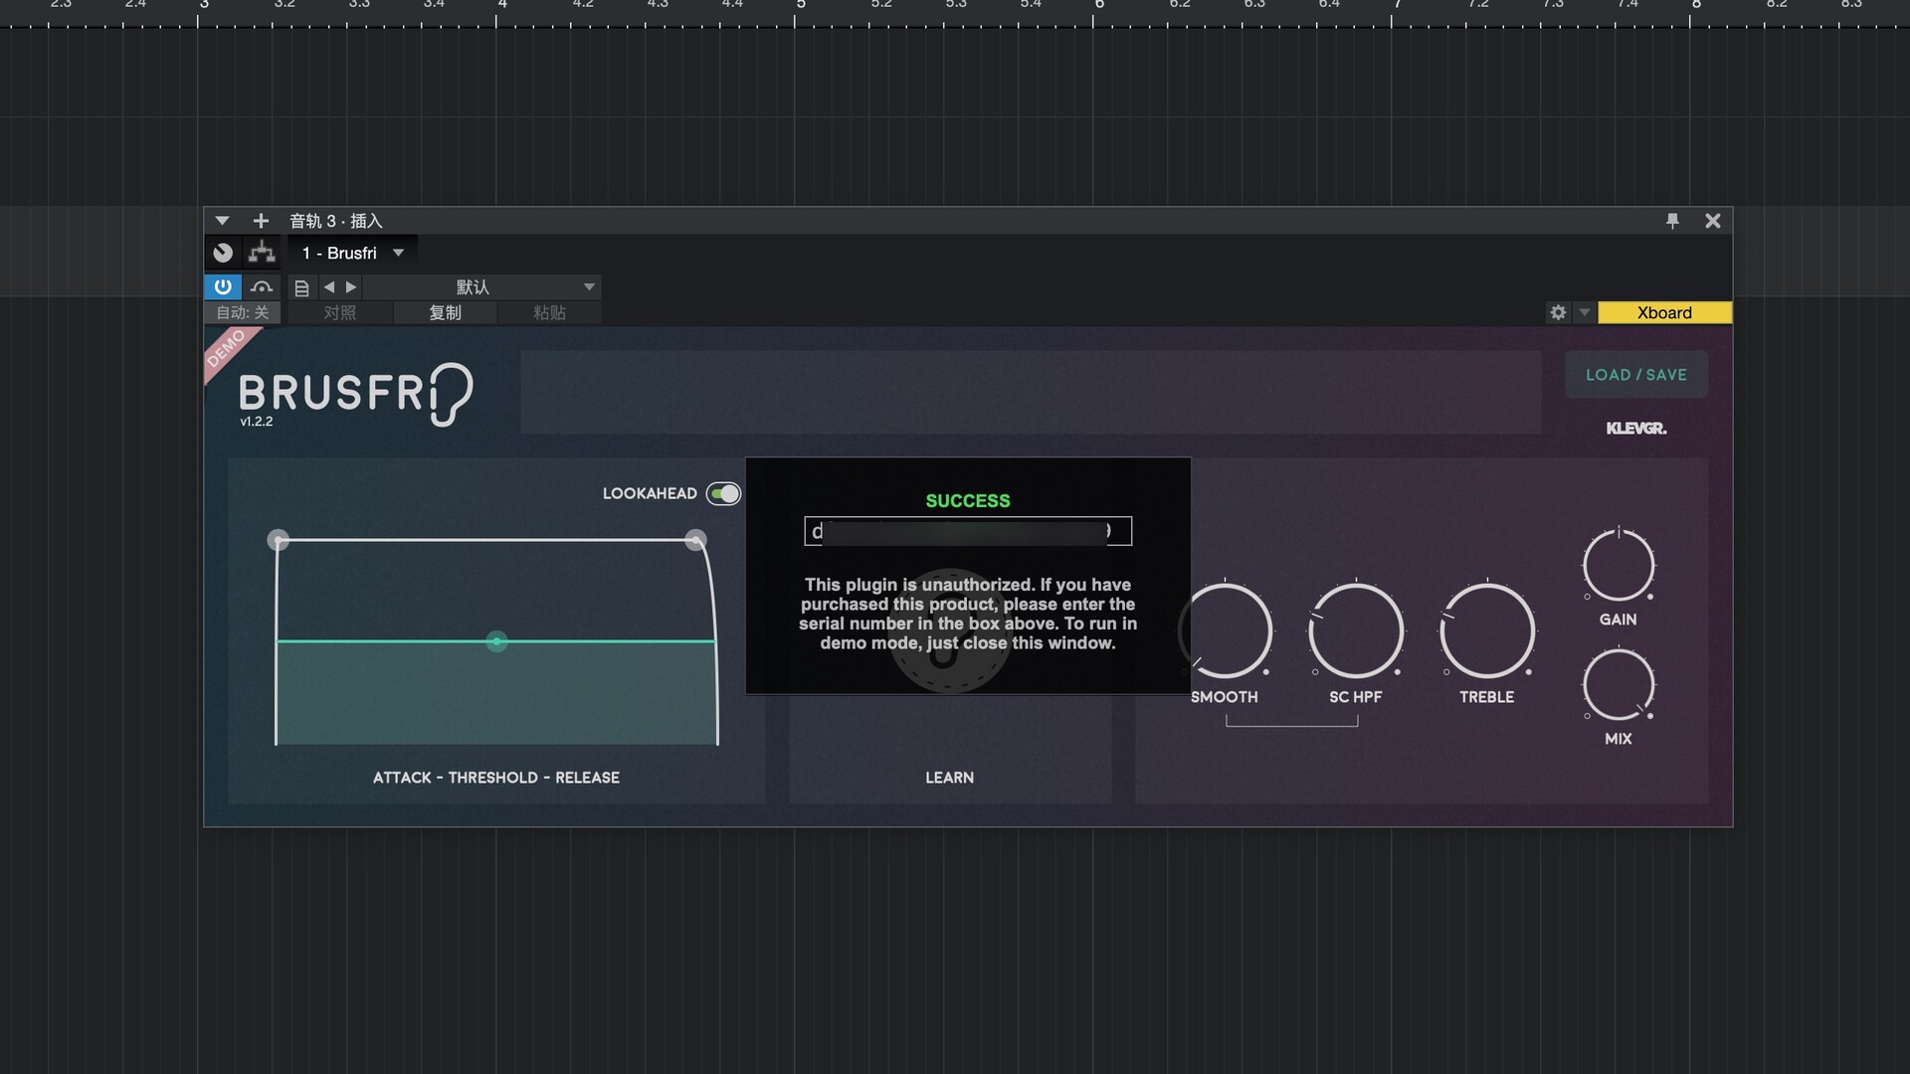The image size is (1910, 1074).
Task: Open the plugin window menu triangle
Action: point(222,221)
